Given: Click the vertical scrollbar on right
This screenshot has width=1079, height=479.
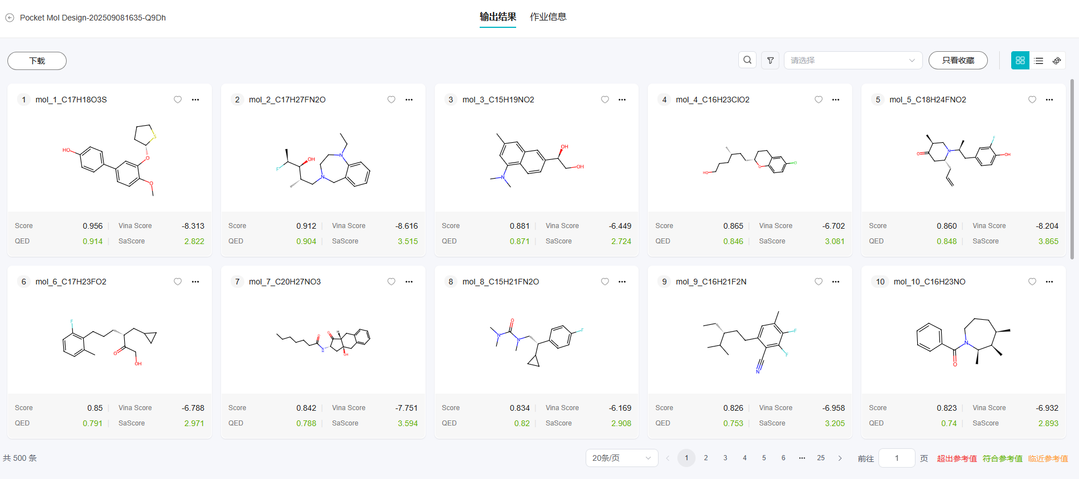Looking at the screenshot, I should (1072, 169).
